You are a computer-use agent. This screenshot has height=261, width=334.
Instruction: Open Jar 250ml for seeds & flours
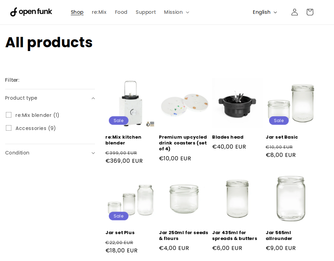tap(183, 235)
